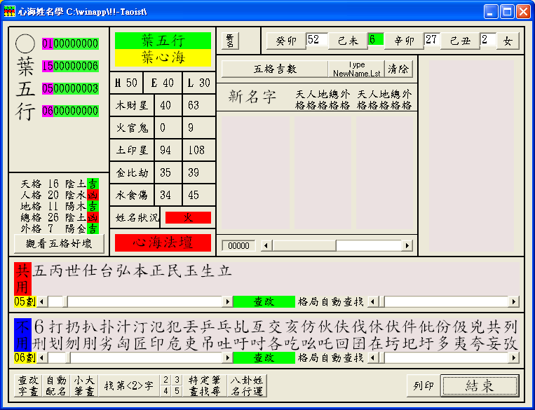This screenshot has height=410, width=535.
Task: Click the 辛卯 day pillar button
Action: tap(404, 41)
